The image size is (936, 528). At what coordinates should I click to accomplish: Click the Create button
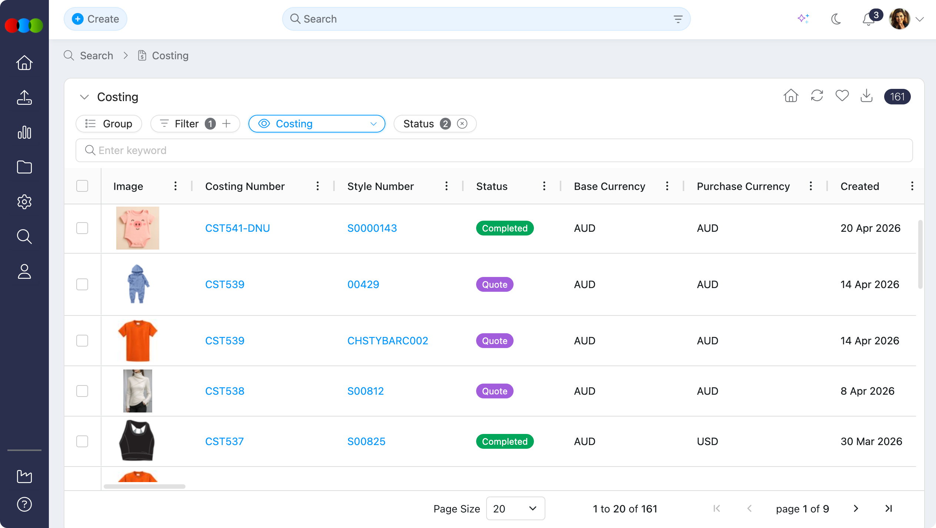tap(96, 19)
